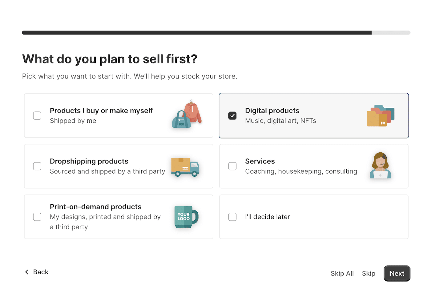Click the services headset person icon
This screenshot has width=431, height=297.
pyautogui.click(x=381, y=166)
